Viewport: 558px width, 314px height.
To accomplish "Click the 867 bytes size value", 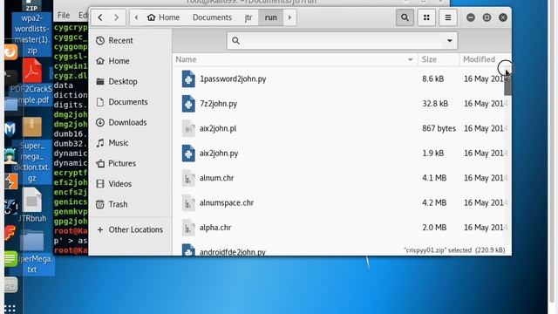I will pos(439,128).
